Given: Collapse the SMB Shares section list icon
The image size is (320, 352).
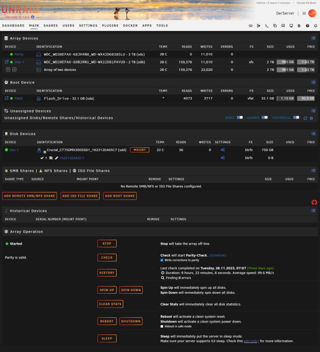Looking at the screenshot, I should (x=313, y=171).
